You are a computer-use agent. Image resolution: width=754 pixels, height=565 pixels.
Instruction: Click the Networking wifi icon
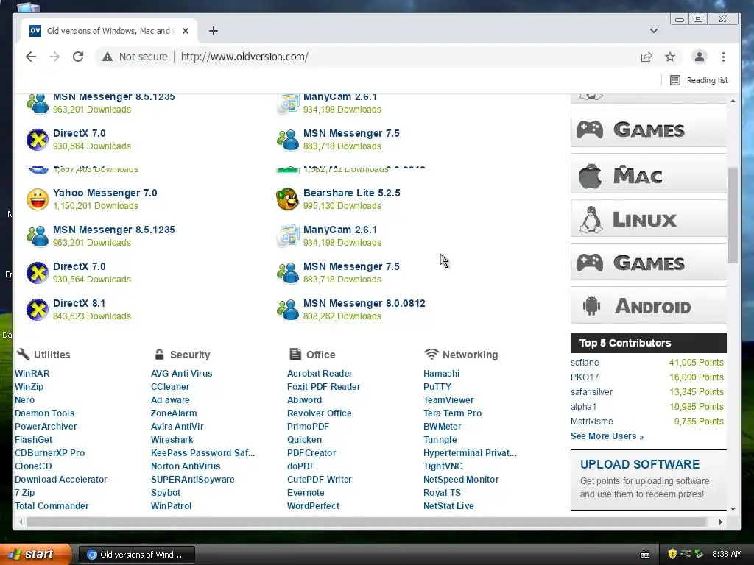431,354
